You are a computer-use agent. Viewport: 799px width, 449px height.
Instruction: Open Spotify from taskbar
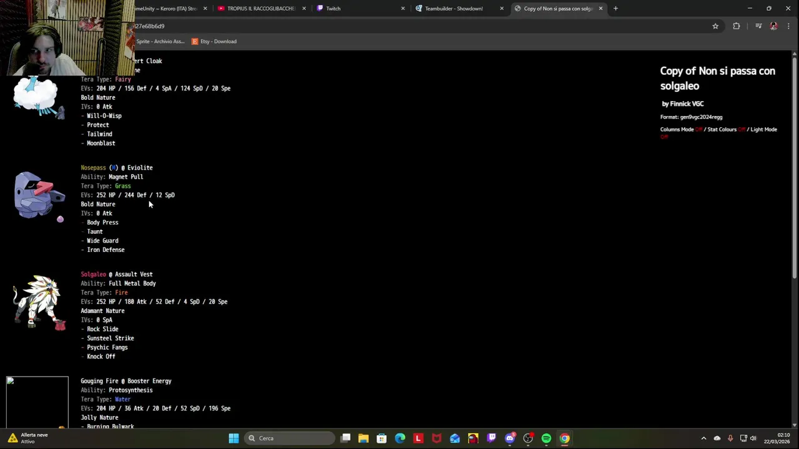pos(546,438)
